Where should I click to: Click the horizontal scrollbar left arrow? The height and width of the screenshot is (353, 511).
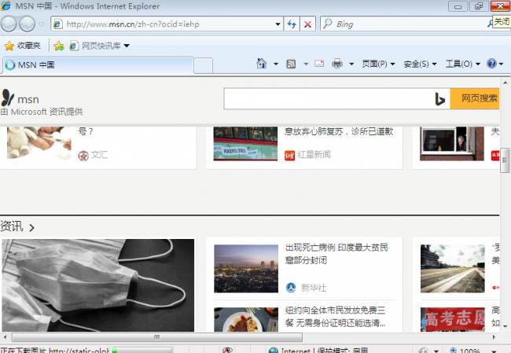(5, 336)
